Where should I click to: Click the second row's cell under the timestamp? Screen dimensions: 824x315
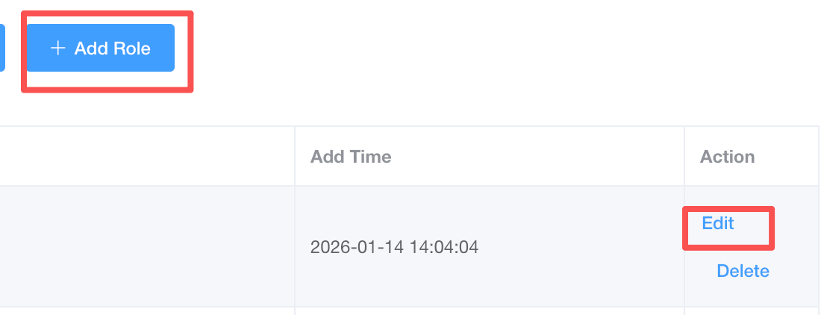489,311
